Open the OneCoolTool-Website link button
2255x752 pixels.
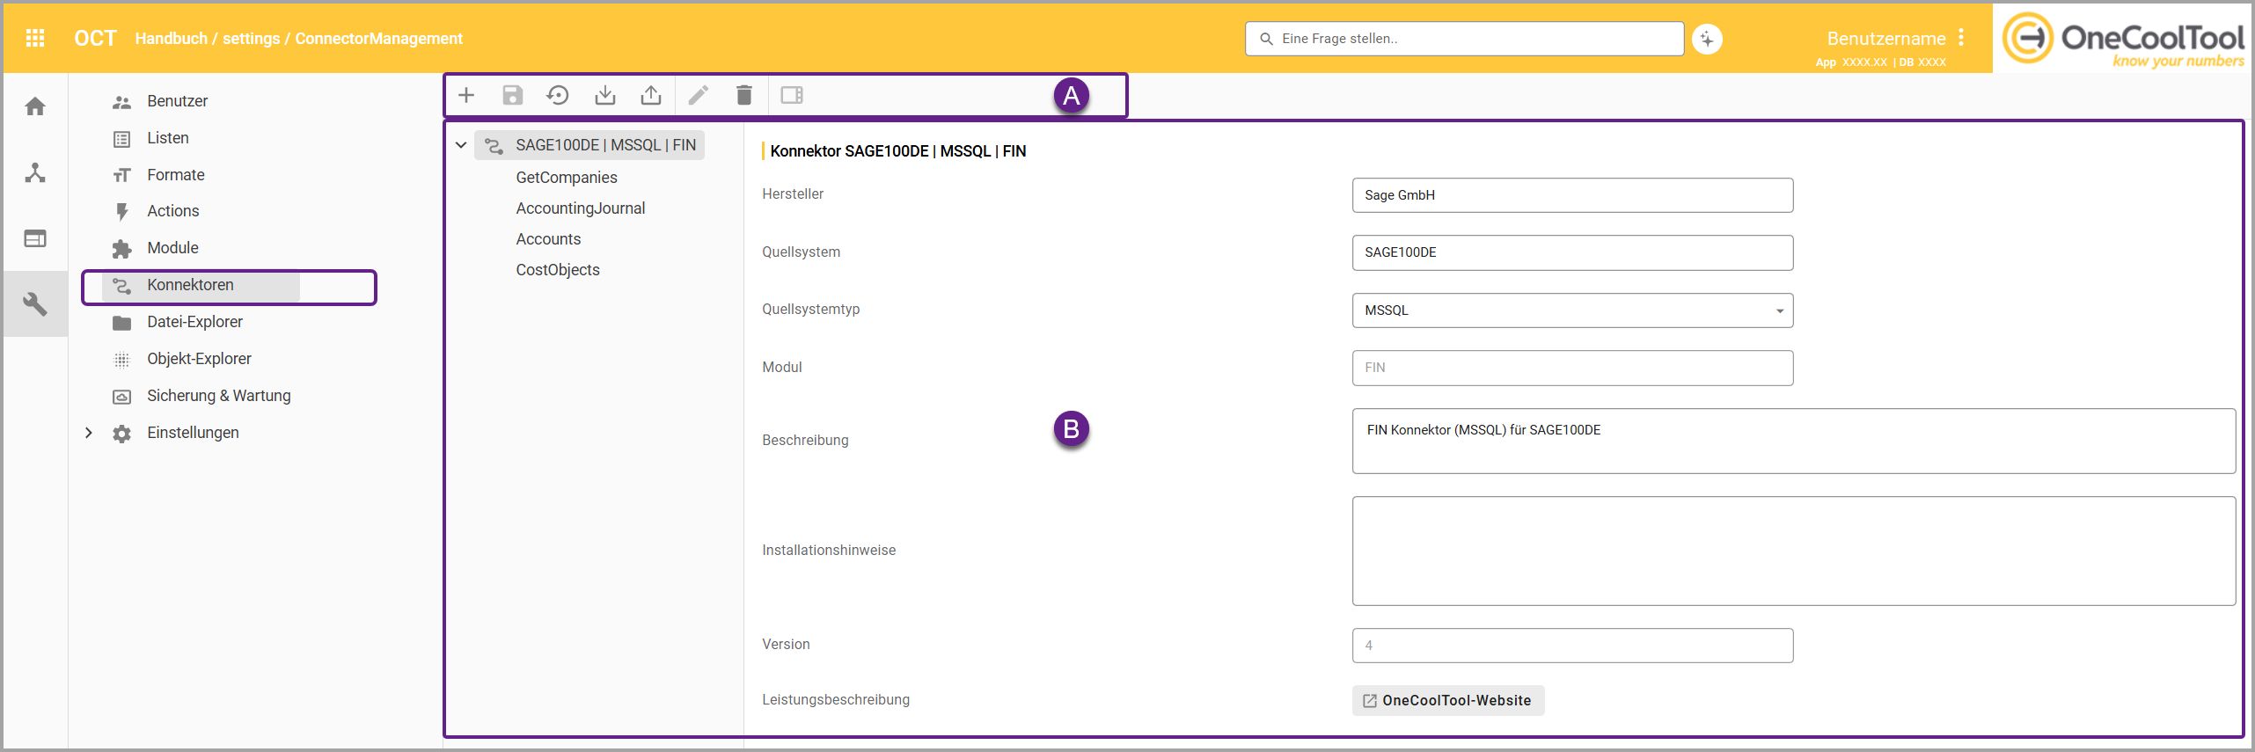point(1448,701)
